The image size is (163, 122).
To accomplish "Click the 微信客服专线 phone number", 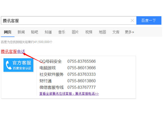I will (81, 87).
